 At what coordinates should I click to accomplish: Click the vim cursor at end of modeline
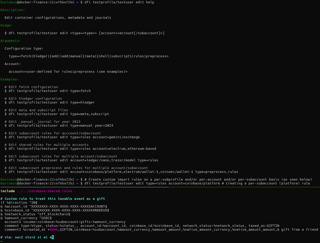[x=53, y=237]
